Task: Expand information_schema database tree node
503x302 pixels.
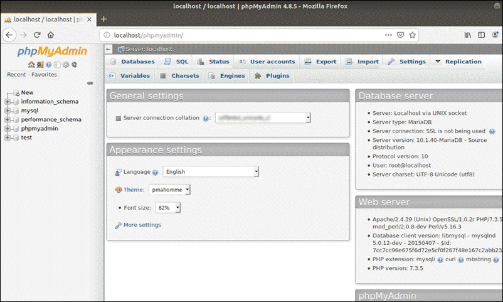Action: coord(7,102)
